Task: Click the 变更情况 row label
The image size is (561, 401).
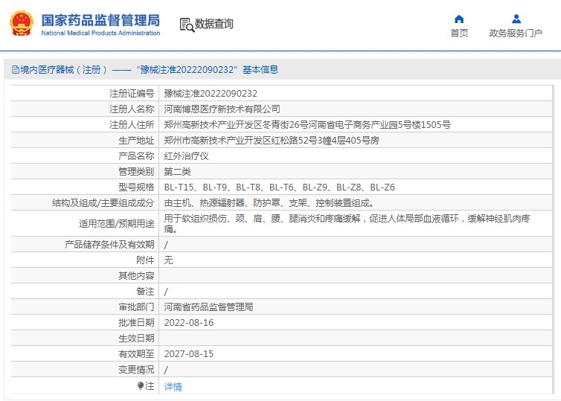Action: click(136, 369)
